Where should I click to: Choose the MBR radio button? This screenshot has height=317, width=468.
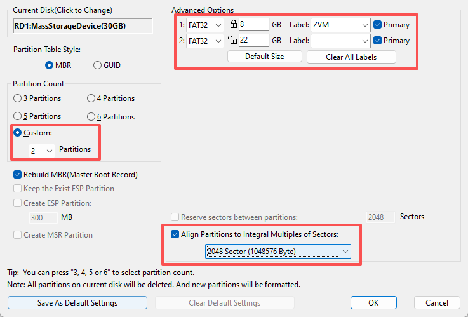click(49, 65)
